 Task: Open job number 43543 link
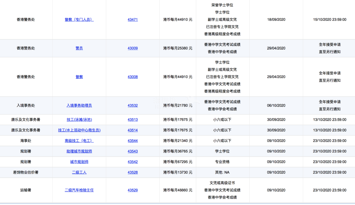tap(132, 151)
